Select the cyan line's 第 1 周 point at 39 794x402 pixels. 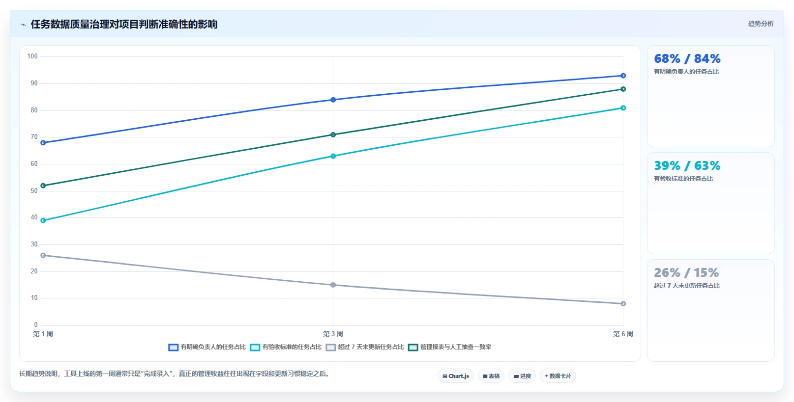(x=43, y=220)
